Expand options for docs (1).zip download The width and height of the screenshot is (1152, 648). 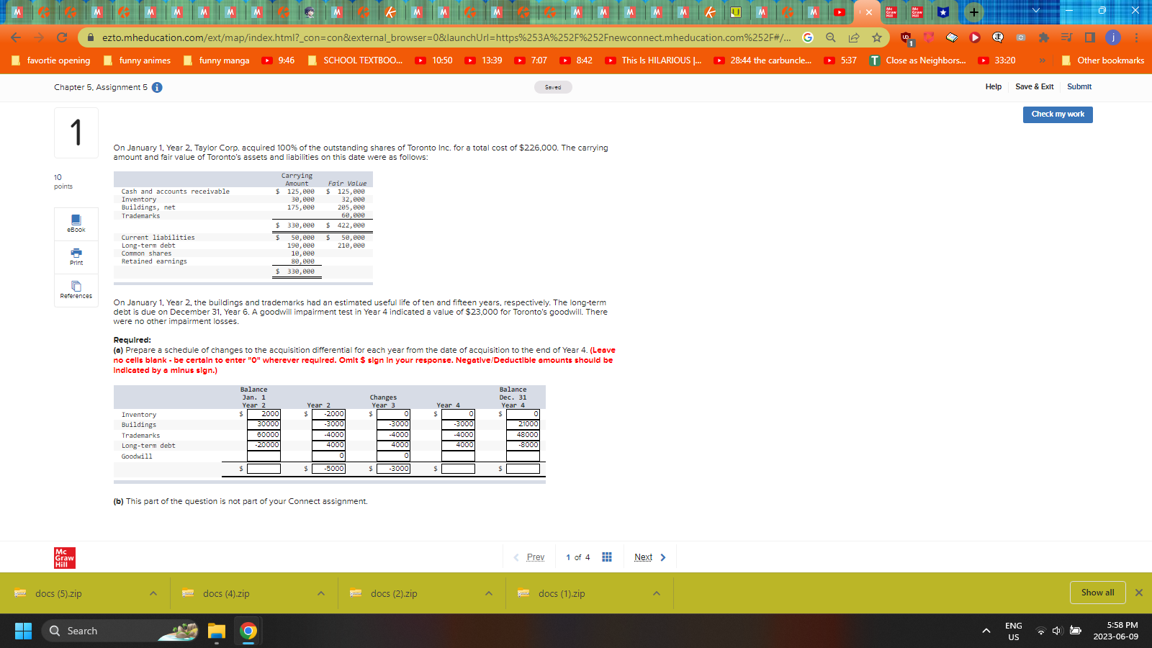(x=657, y=593)
